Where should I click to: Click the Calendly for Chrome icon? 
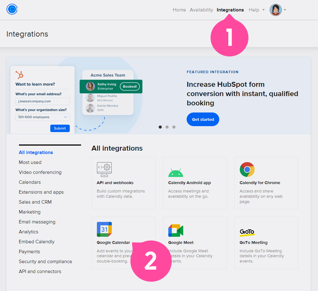click(247, 170)
